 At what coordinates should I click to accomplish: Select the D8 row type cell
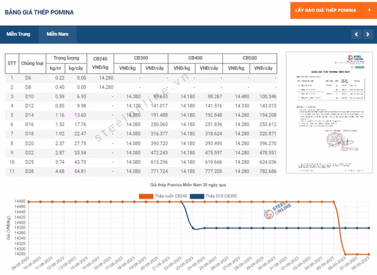28,87
